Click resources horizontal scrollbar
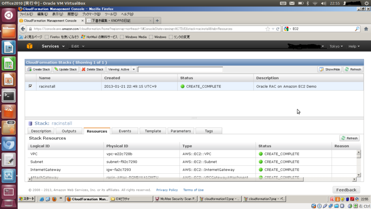Viewport: 371px width, 209px height. click(167, 179)
